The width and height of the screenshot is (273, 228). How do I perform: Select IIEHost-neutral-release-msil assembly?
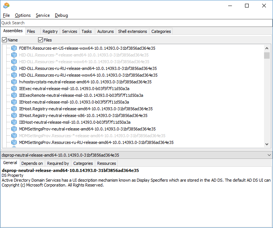[x=75, y=122]
